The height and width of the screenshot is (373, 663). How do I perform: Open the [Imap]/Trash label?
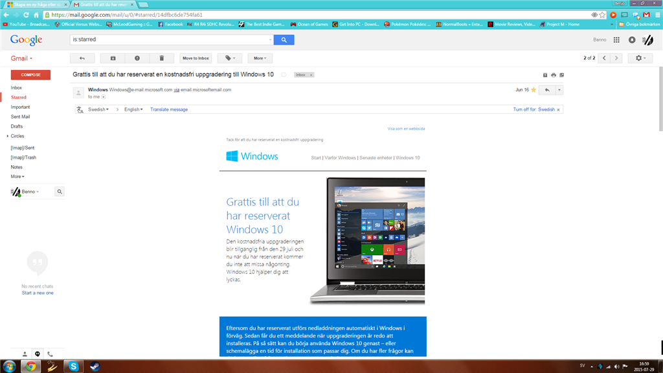(24, 158)
